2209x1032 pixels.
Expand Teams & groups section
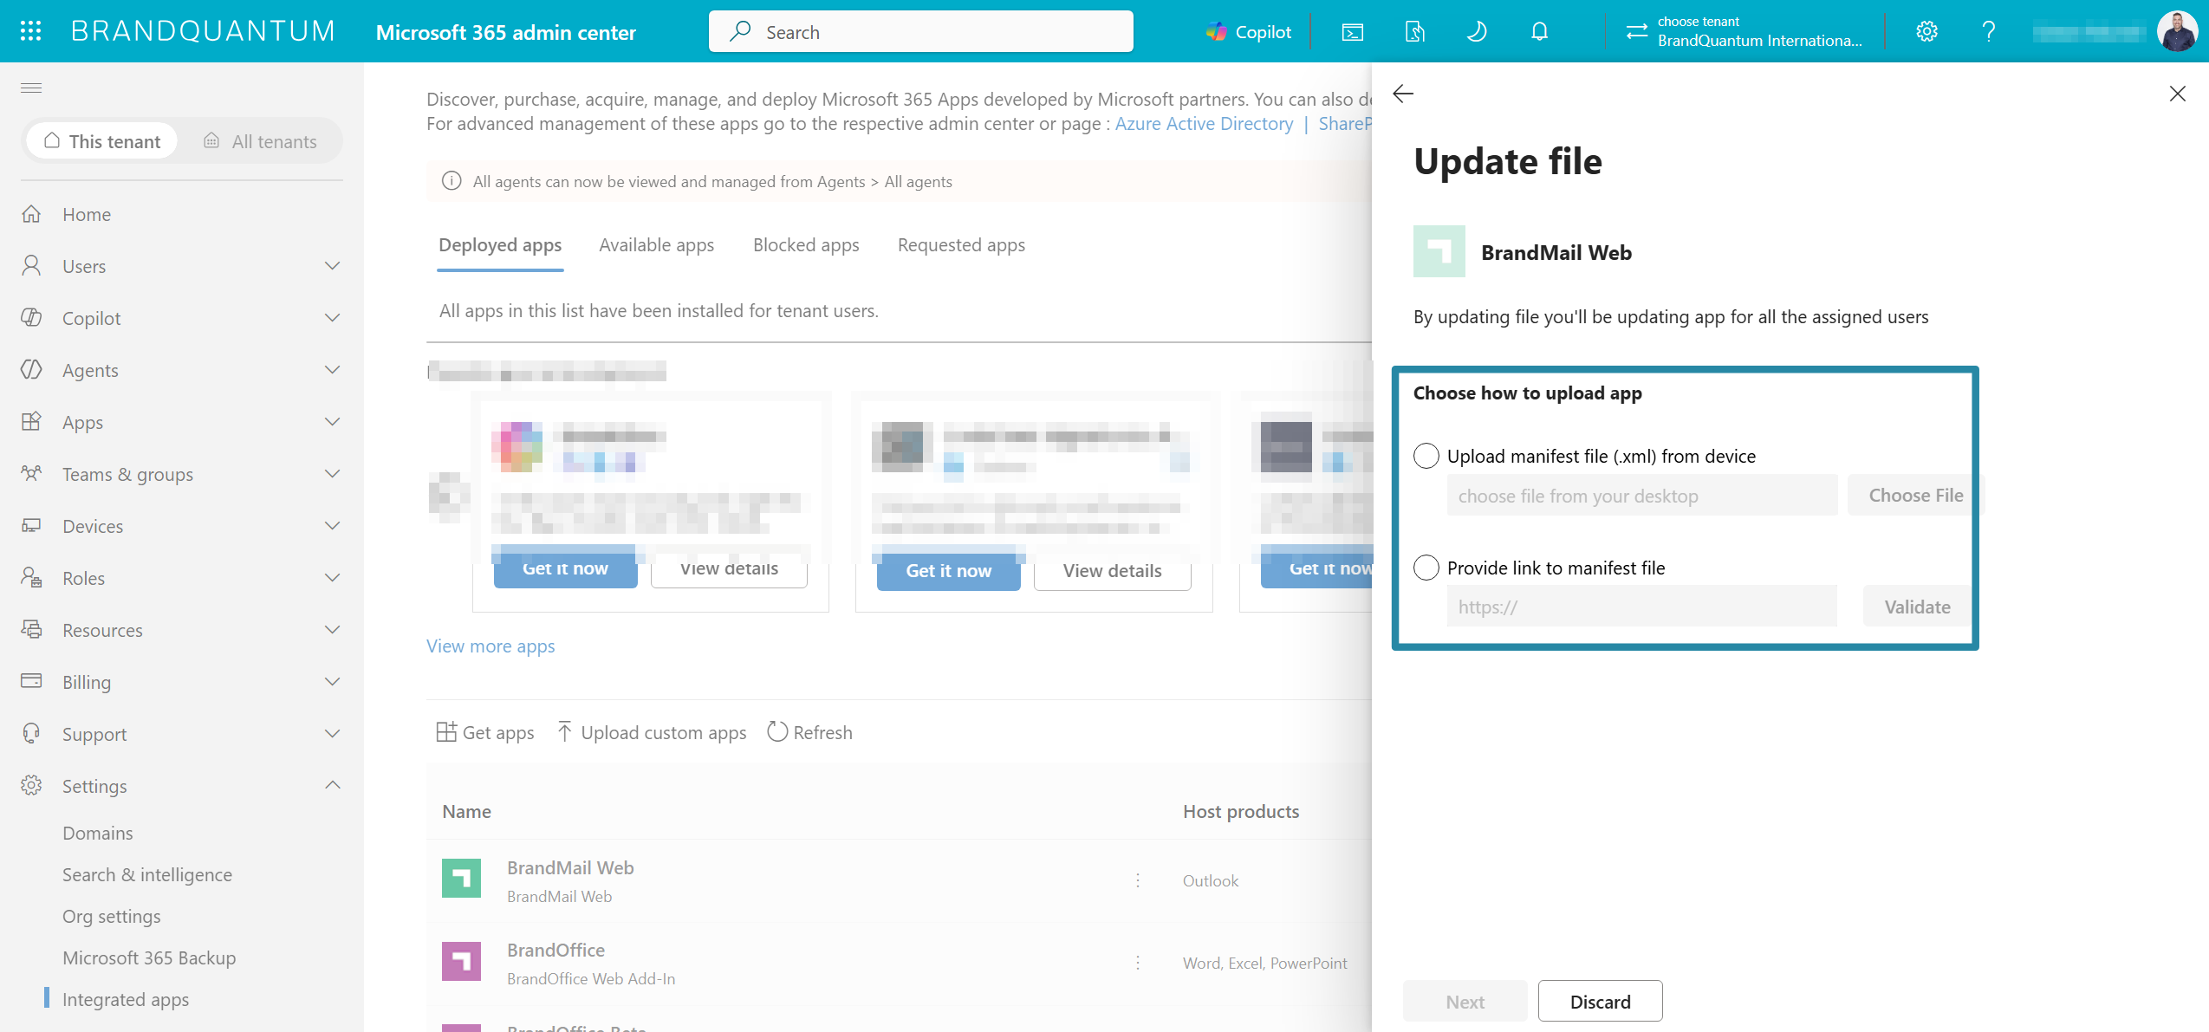(x=332, y=474)
